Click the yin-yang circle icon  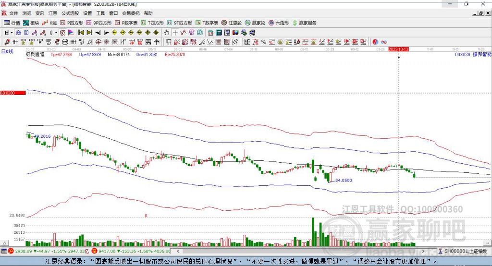coord(375,42)
